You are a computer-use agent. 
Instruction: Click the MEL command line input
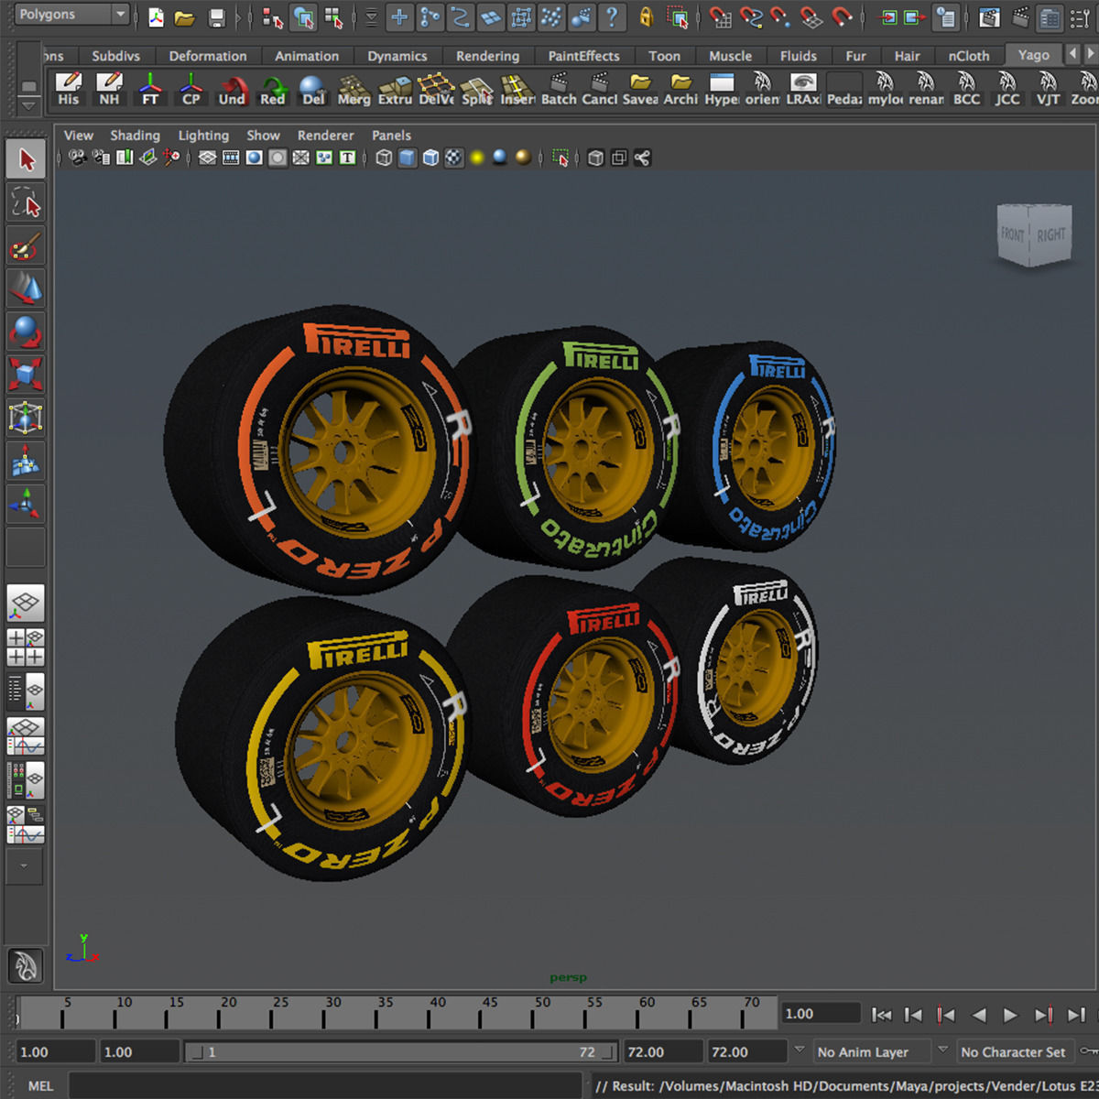[x=325, y=1085]
